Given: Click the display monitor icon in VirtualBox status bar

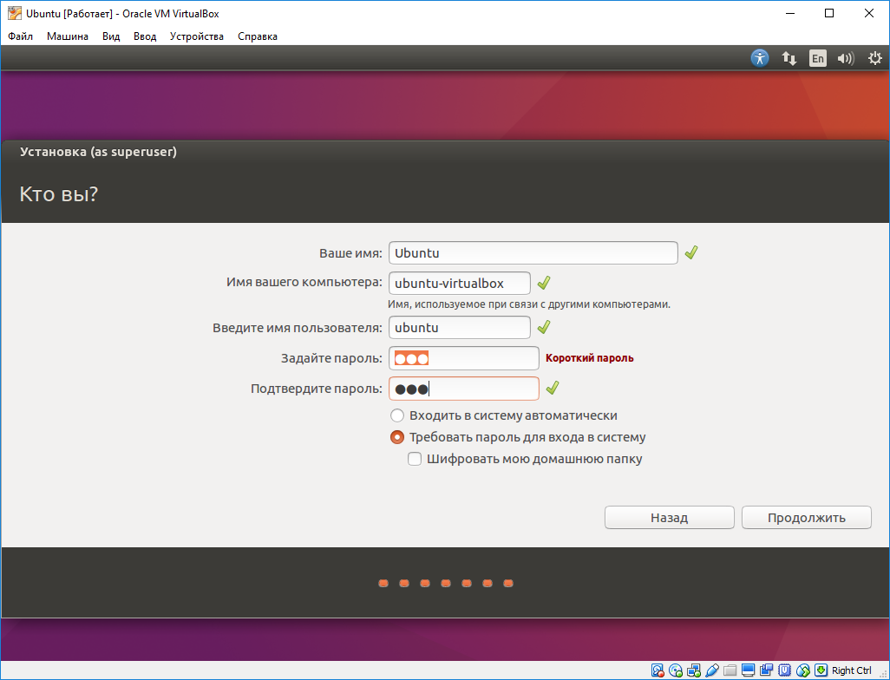Looking at the screenshot, I should [x=748, y=670].
